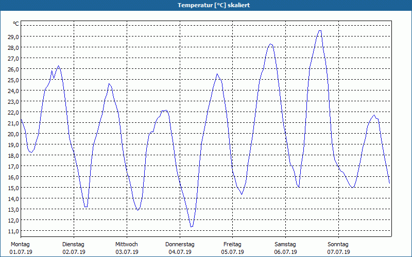Click the lowest curve trough on Donnerstag
Image resolution: width=412 pixels, height=257 pixels.
pos(191,227)
